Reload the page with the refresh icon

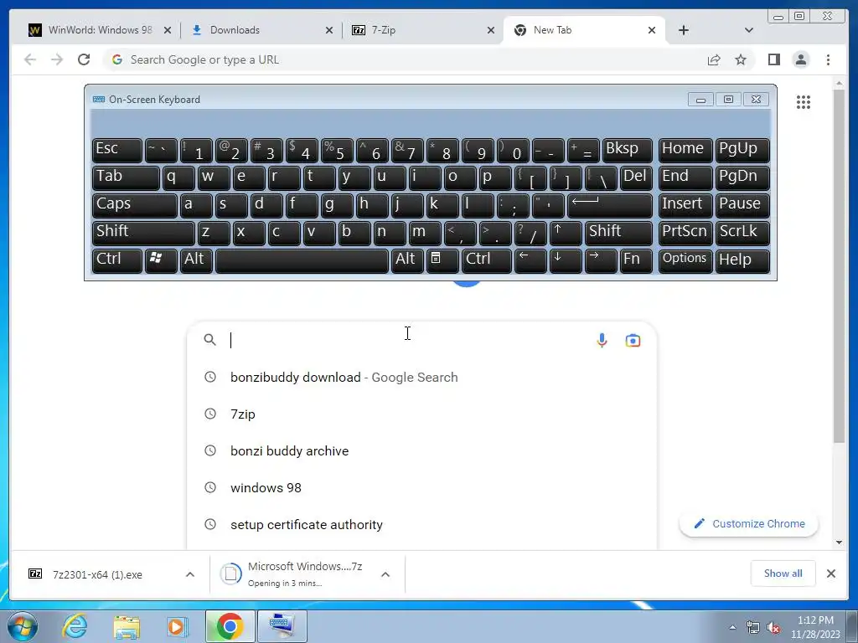pos(84,59)
